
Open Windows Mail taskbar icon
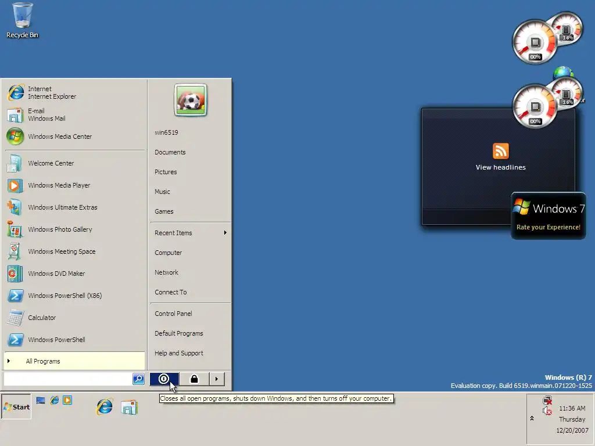click(129, 407)
